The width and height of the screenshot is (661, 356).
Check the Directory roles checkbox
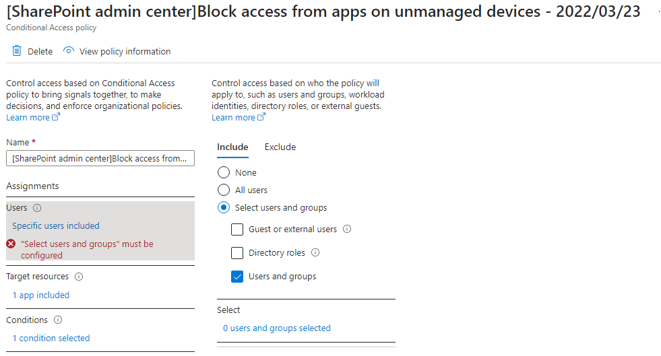(237, 253)
